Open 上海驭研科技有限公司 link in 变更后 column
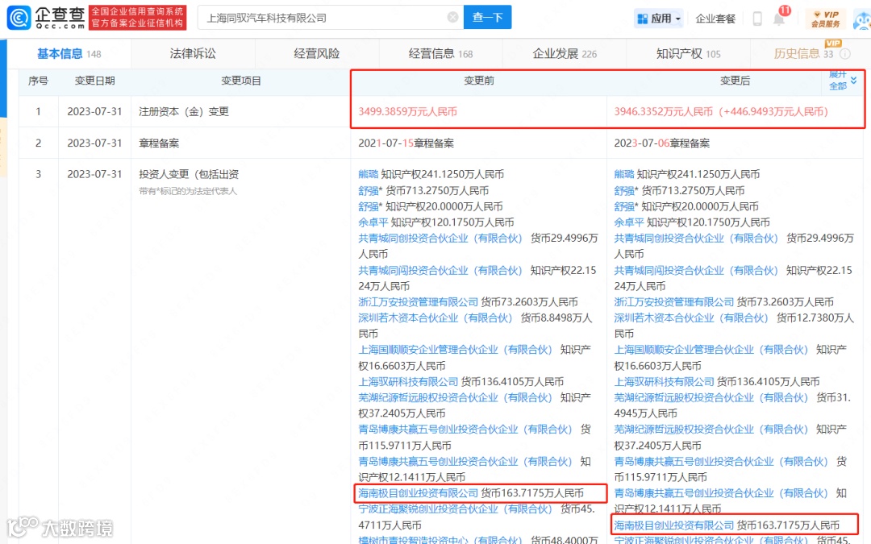871x544 pixels. tap(664, 382)
